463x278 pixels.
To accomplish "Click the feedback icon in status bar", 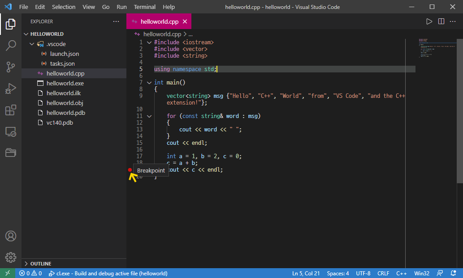I will point(440,273).
